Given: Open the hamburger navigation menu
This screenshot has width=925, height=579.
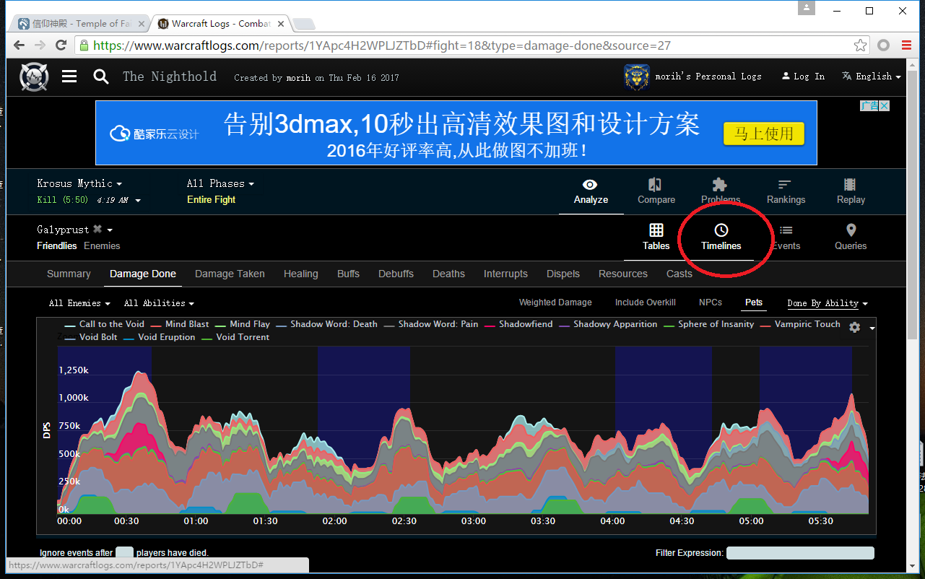Looking at the screenshot, I should point(69,77).
